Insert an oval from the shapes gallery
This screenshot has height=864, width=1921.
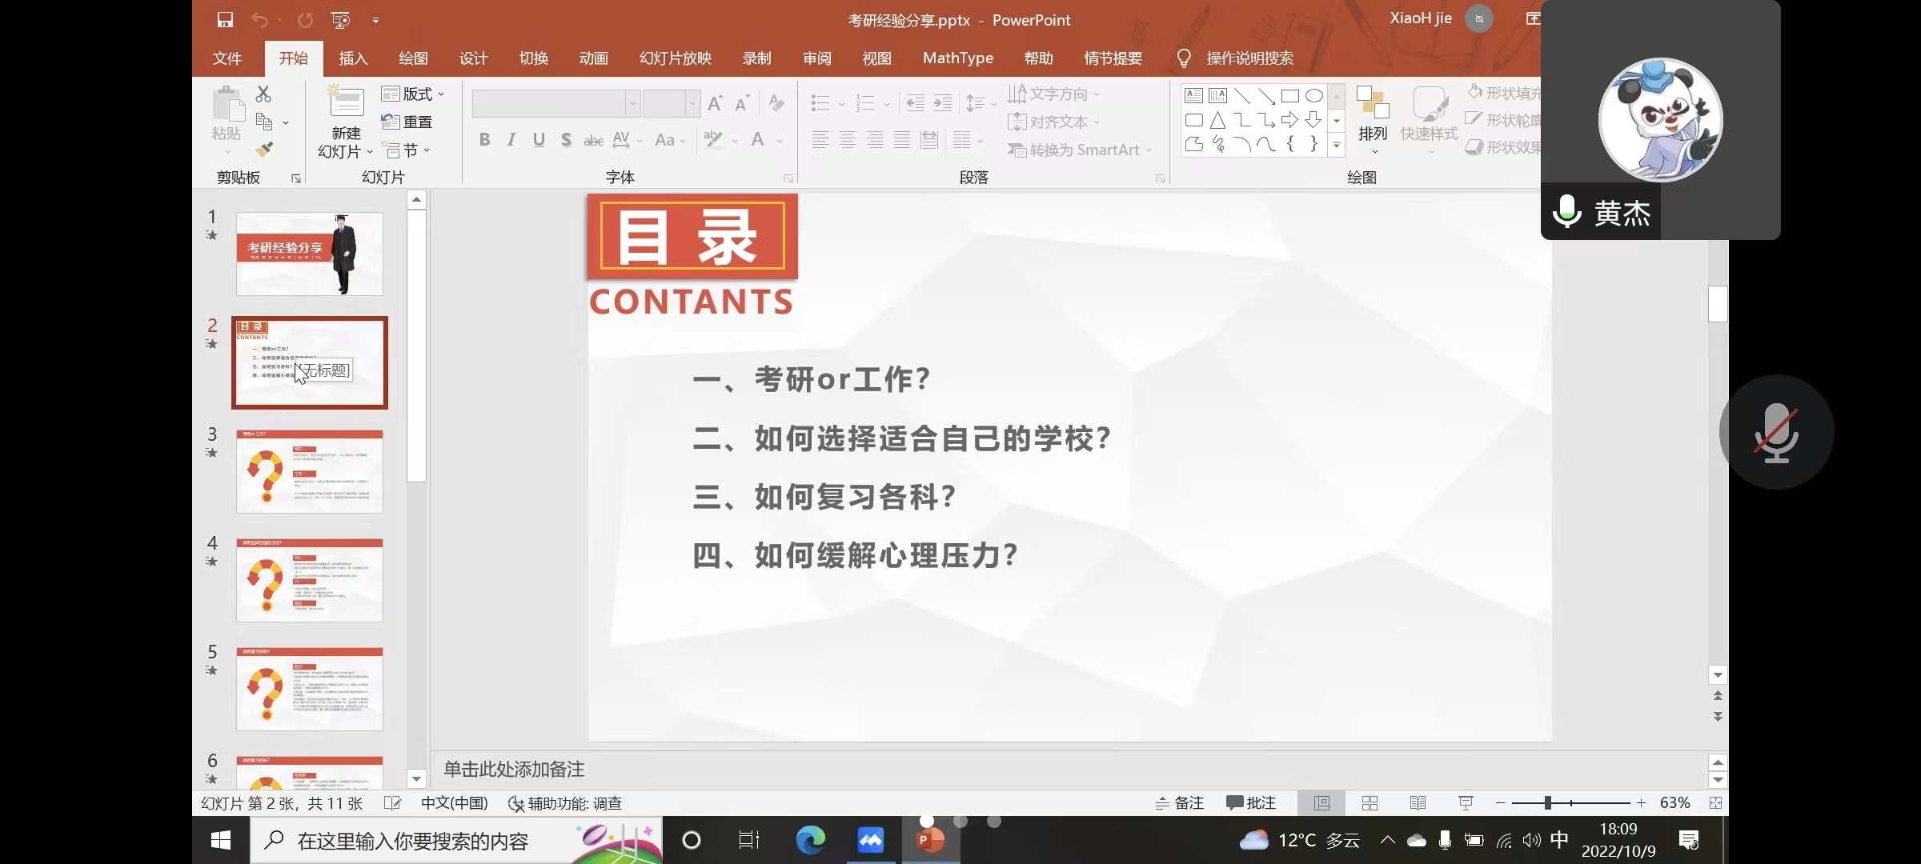(x=1313, y=95)
